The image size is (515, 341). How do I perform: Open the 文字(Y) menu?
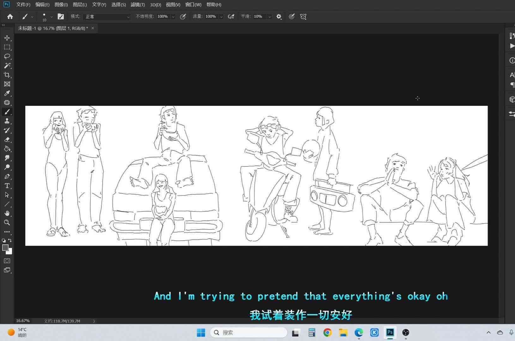click(x=99, y=5)
